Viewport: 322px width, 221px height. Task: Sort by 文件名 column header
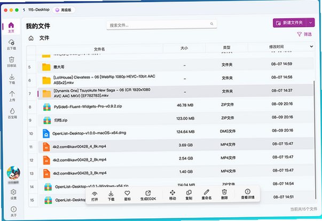coord(99,49)
